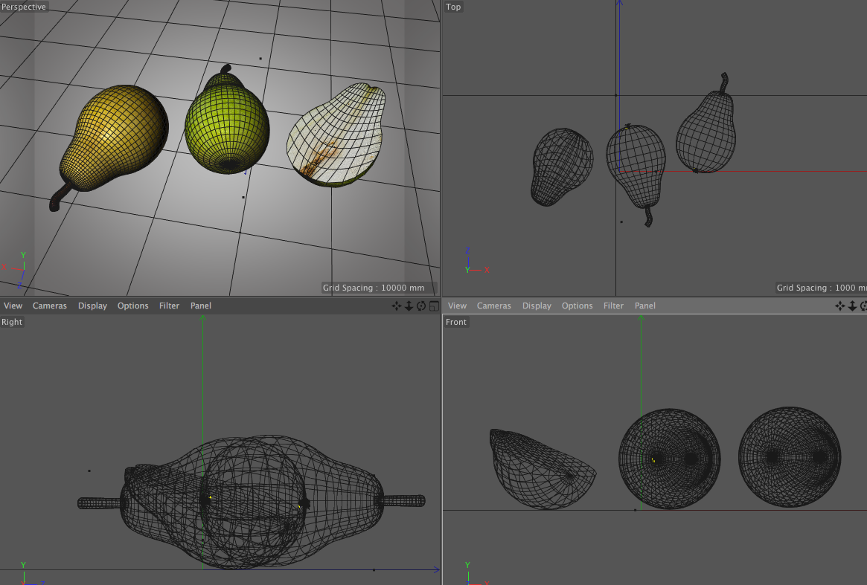Click the zoom camera icon in Front viewport

(x=852, y=306)
